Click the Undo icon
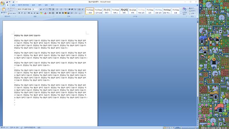 pyautogui.click(x=10, y=2)
